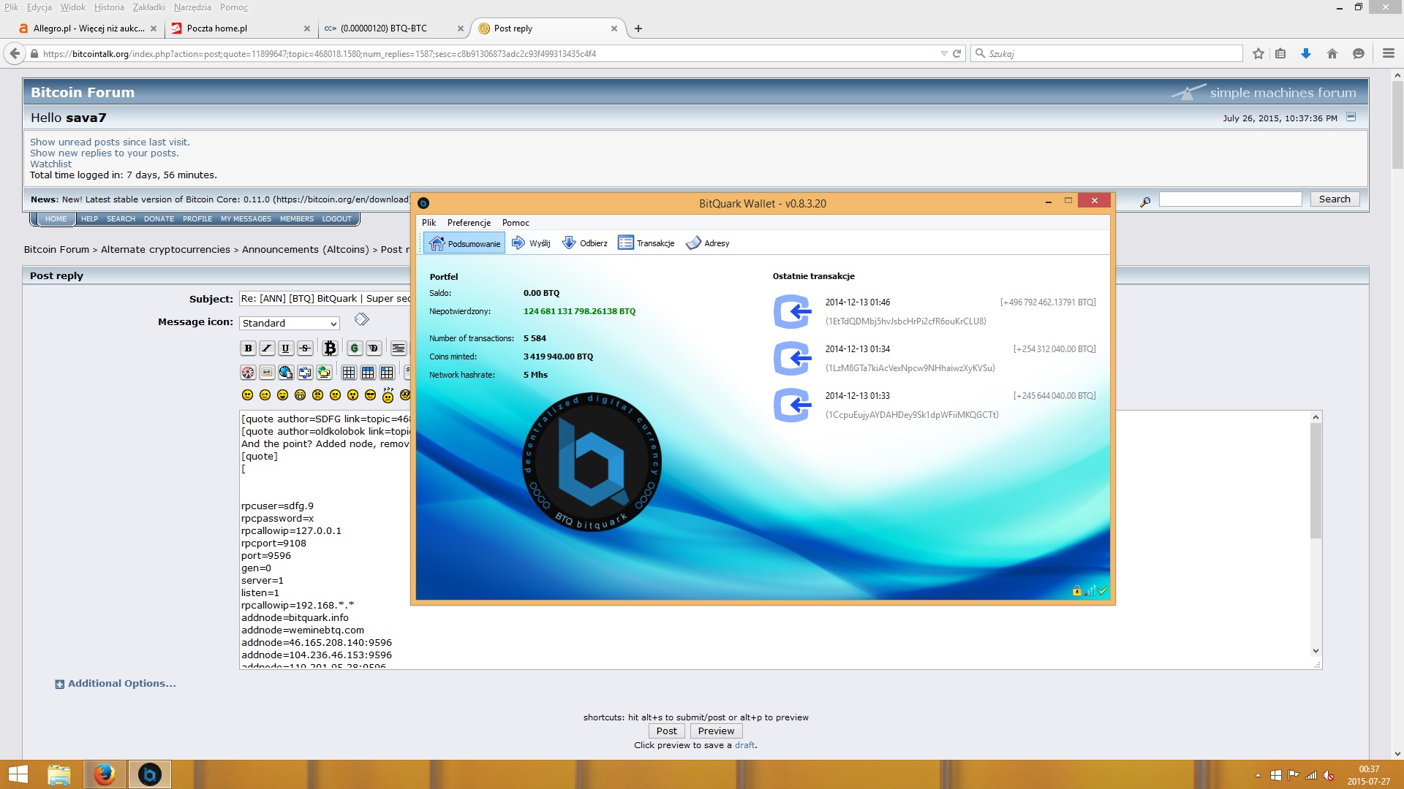Focus the forum search input field
Image resolution: width=1404 pixels, height=789 pixels.
pos(1231,199)
